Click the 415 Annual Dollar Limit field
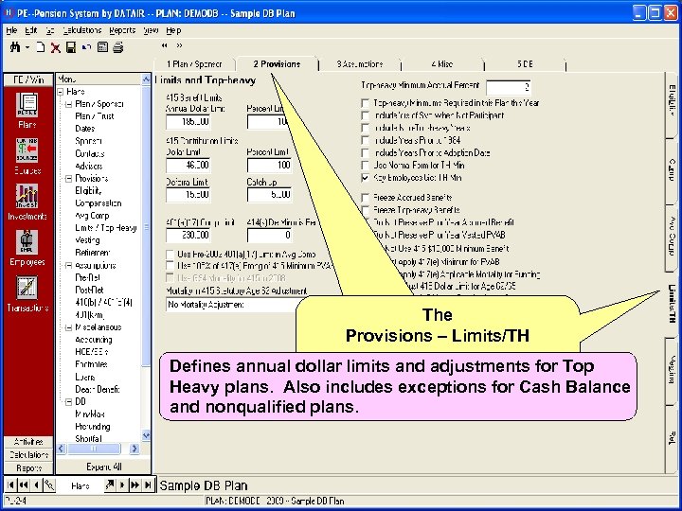Image resolution: width=682 pixels, height=511 pixels. tap(188, 122)
